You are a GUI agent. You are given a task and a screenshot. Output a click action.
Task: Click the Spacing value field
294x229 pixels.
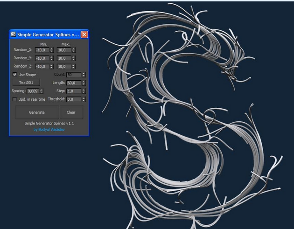[x=33, y=91]
